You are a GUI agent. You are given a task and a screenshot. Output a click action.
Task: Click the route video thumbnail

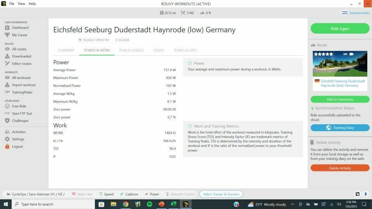(340, 63)
